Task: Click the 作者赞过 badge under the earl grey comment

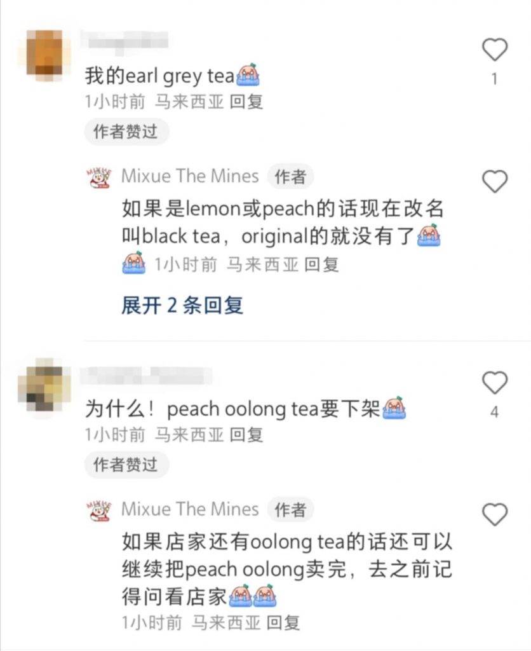Action: click(x=126, y=132)
